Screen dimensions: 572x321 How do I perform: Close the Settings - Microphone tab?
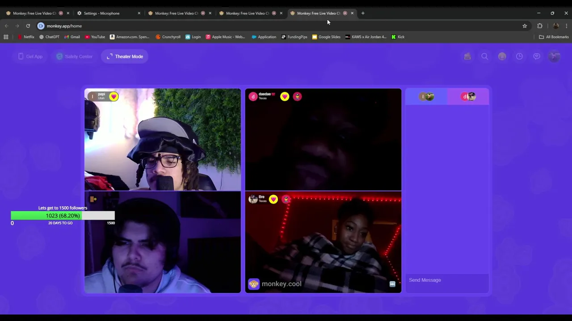pyautogui.click(x=139, y=13)
